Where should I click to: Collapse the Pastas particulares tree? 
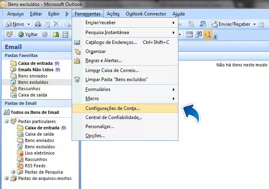6,121
